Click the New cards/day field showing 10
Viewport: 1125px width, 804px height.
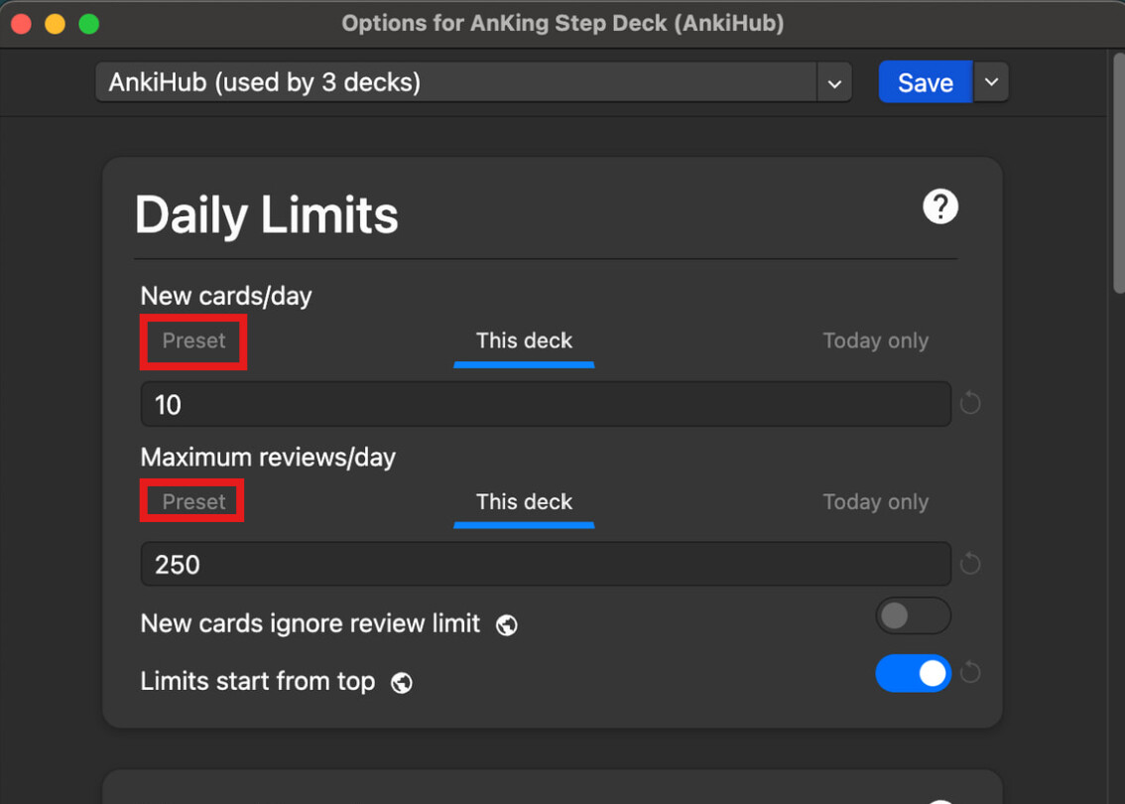pyautogui.click(x=546, y=405)
